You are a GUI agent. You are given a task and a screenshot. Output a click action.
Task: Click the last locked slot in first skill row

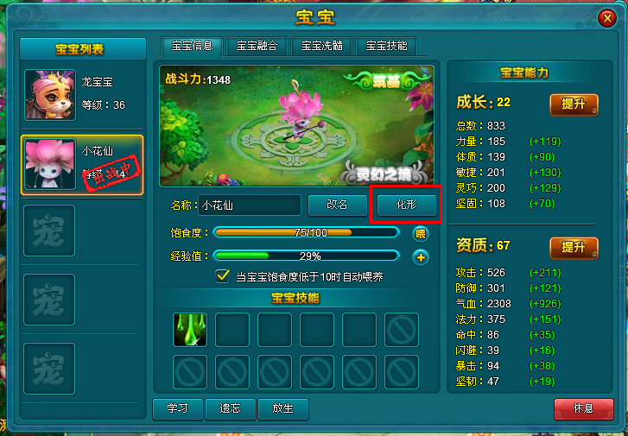pyautogui.click(x=402, y=330)
